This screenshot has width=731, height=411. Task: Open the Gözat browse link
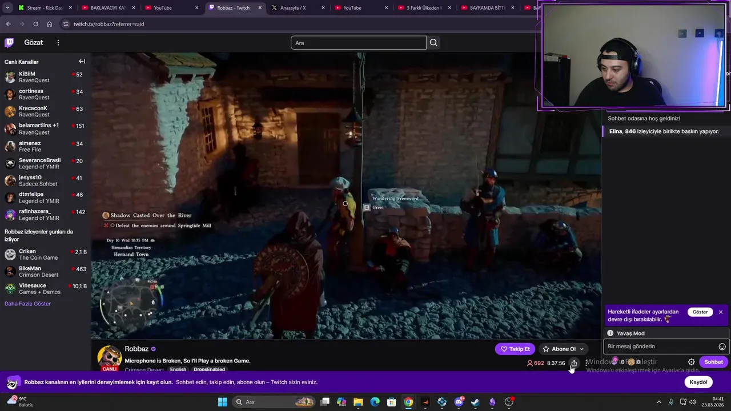(x=34, y=43)
